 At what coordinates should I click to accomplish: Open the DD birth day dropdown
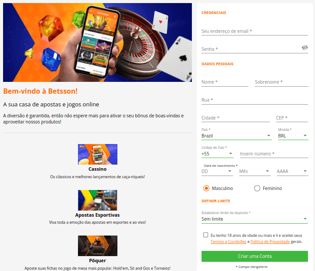click(x=217, y=172)
